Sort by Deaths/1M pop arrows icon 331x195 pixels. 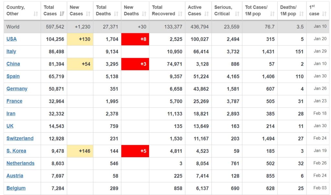click(x=302, y=14)
